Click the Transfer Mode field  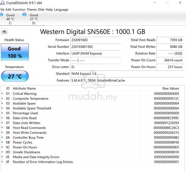tap(95, 60)
